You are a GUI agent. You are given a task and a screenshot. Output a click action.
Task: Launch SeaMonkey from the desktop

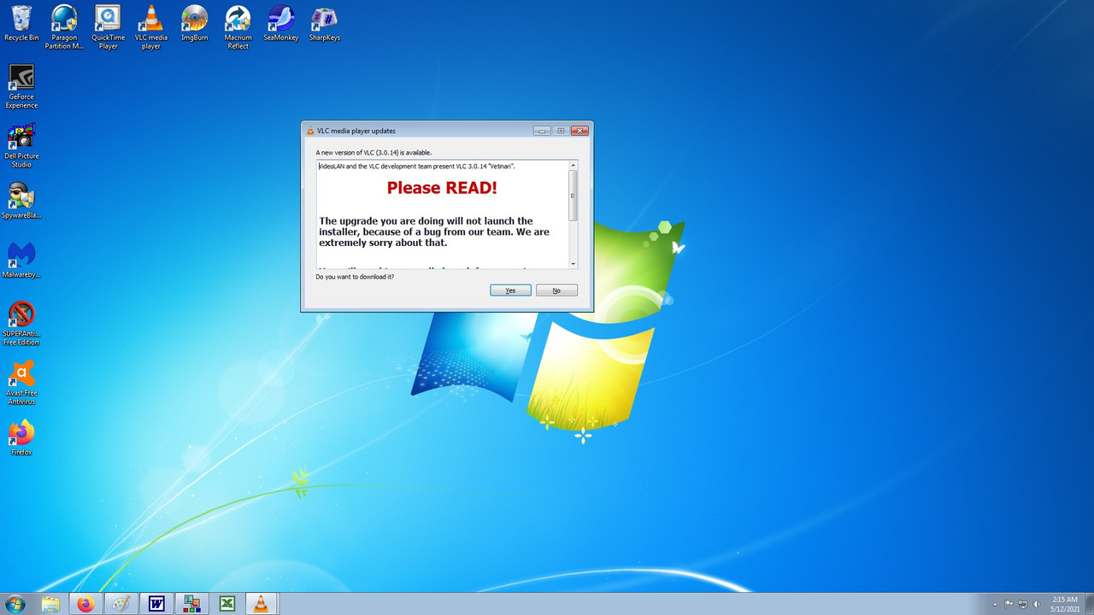[280, 21]
